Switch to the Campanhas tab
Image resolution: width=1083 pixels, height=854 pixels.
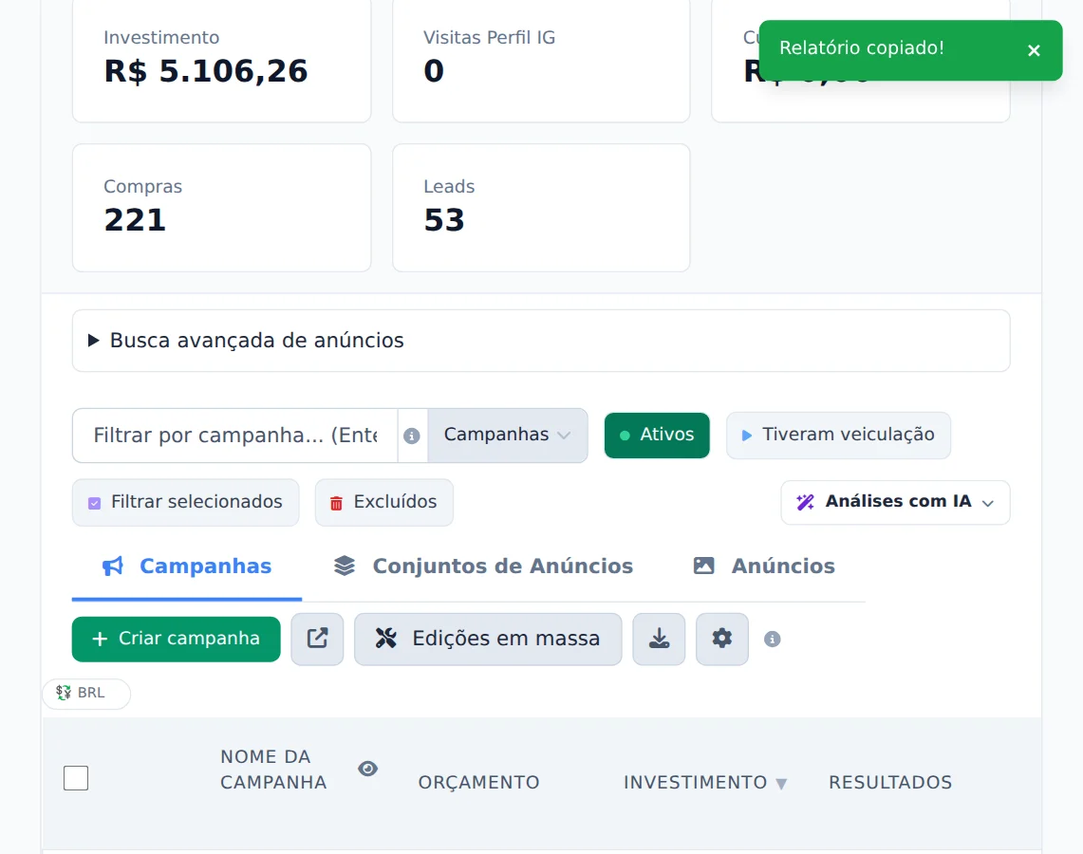click(187, 566)
